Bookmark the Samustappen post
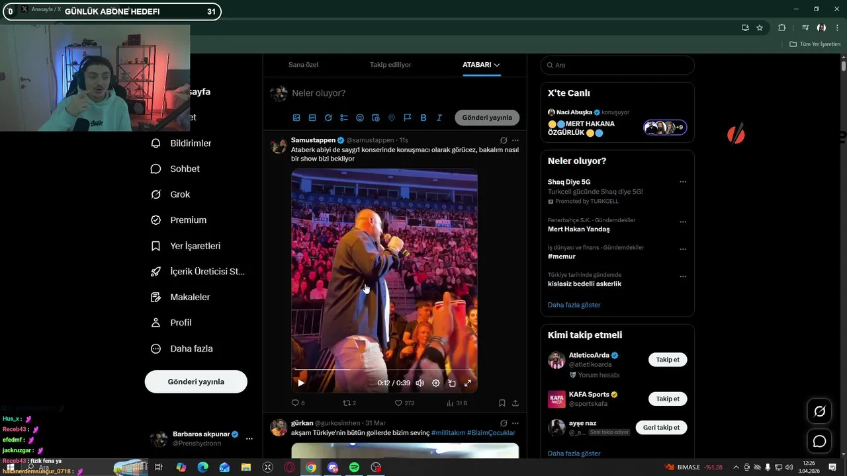 [x=502, y=403]
